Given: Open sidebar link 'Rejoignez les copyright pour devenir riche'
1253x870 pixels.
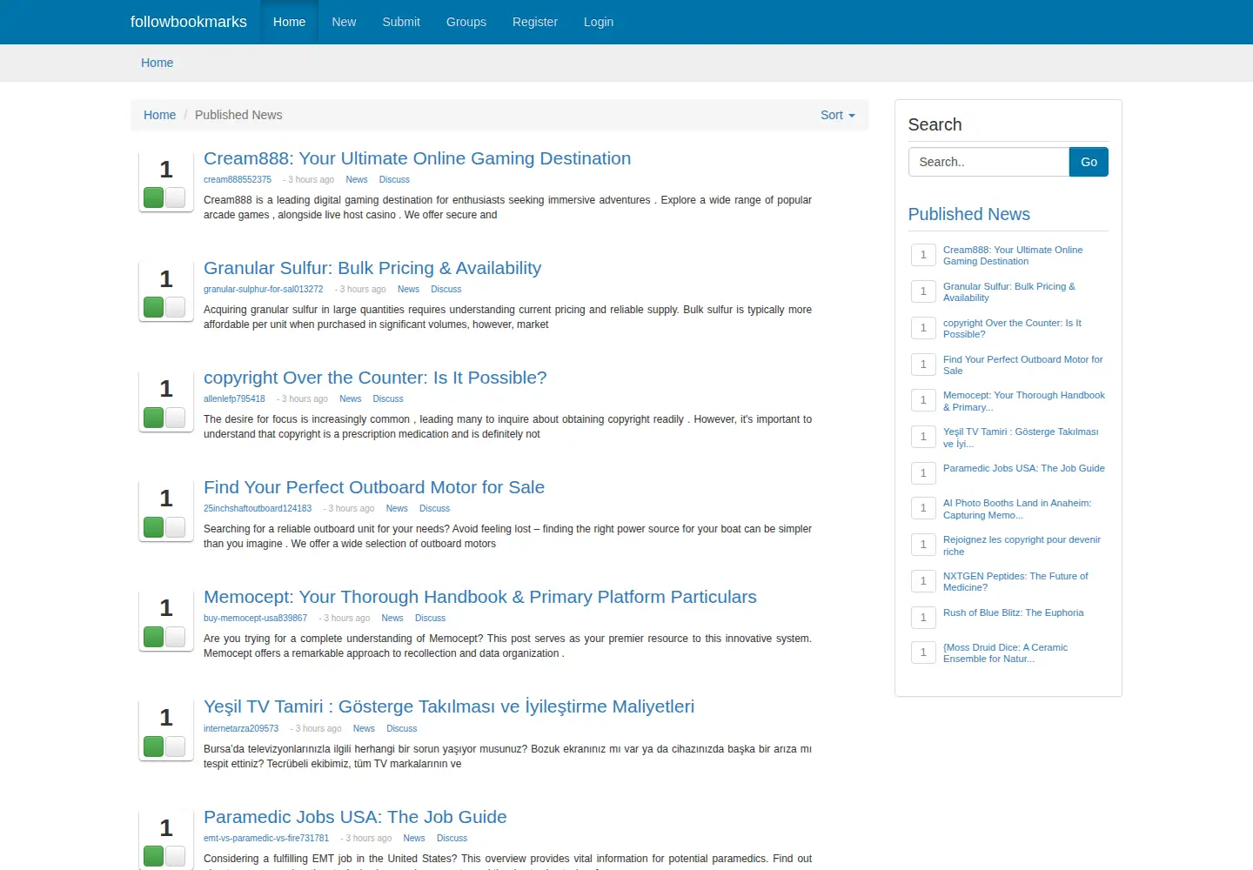Looking at the screenshot, I should tap(1022, 545).
